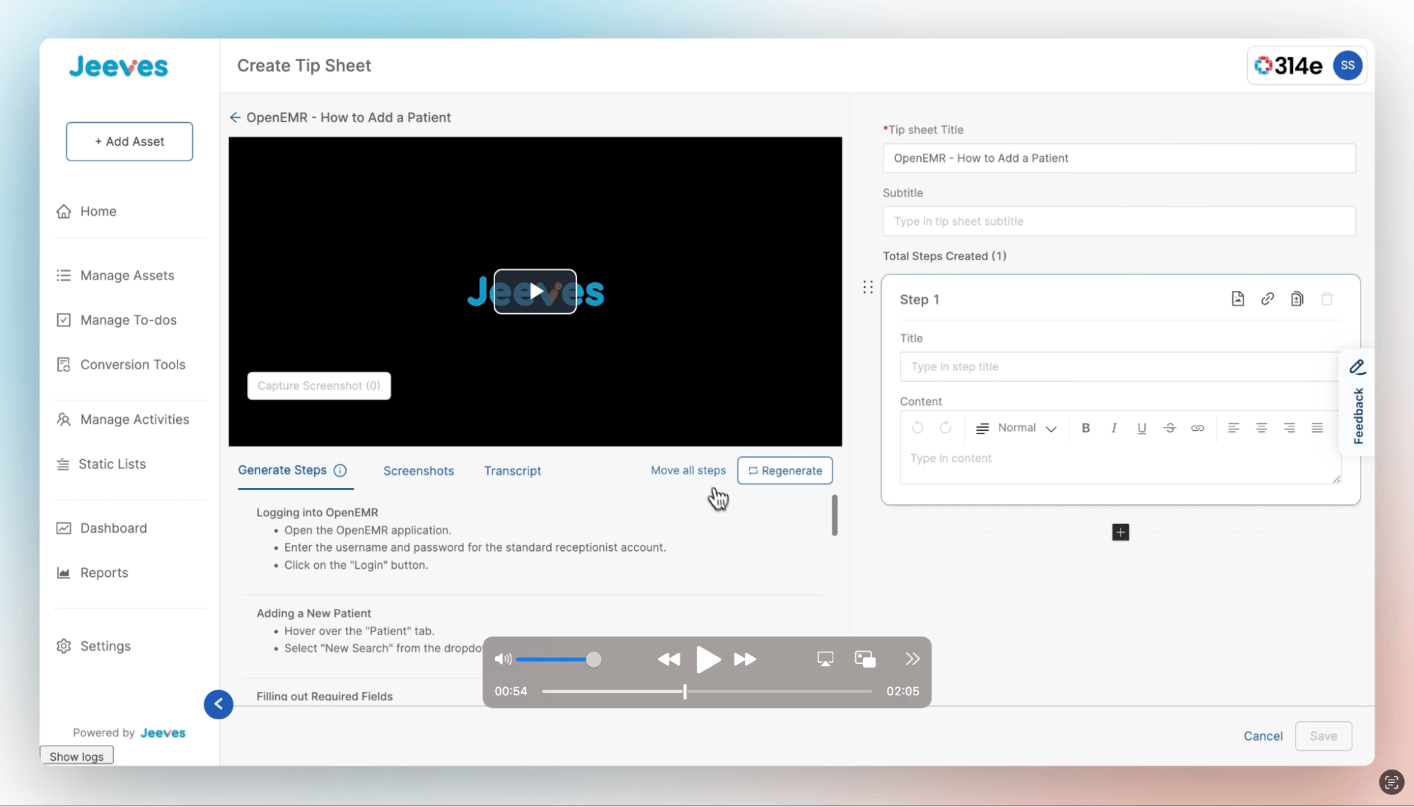Click the Move all steps link
The height and width of the screenshot is (807, 1414).
688,470
